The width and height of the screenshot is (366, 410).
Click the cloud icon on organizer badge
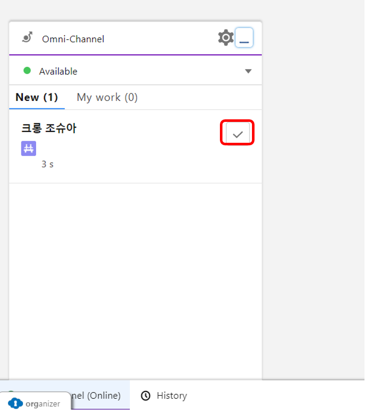(16, 403)
